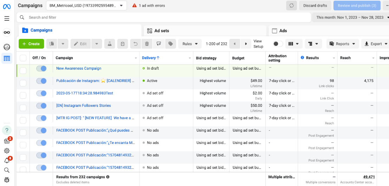Open notifications bell in left sidebar
This screenshot has height=186, width=389.
click(x=7, y=160)
